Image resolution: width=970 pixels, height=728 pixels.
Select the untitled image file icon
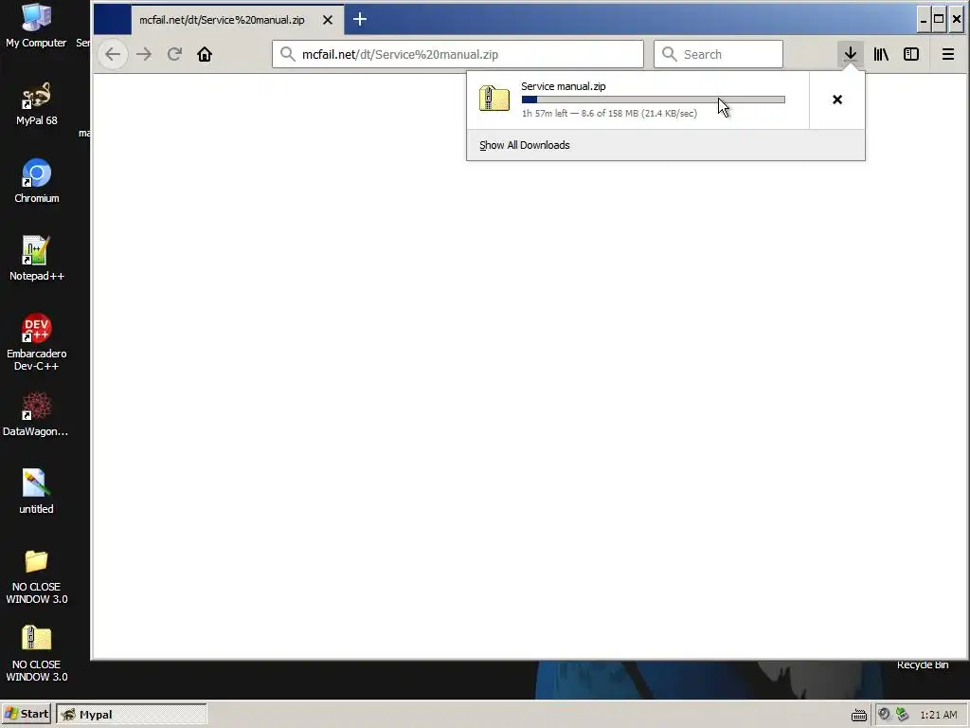36,492
